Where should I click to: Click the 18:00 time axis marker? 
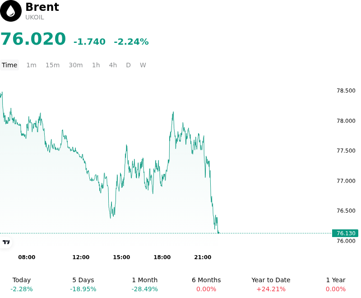[x=162, y=257]
